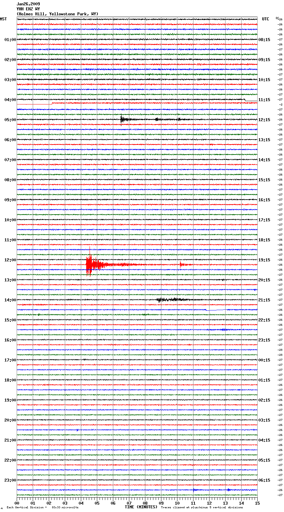284x512 pixels.
Task: Select the 14:00 MST hour label
Action: pyautogui.click(x=10, y=300)
